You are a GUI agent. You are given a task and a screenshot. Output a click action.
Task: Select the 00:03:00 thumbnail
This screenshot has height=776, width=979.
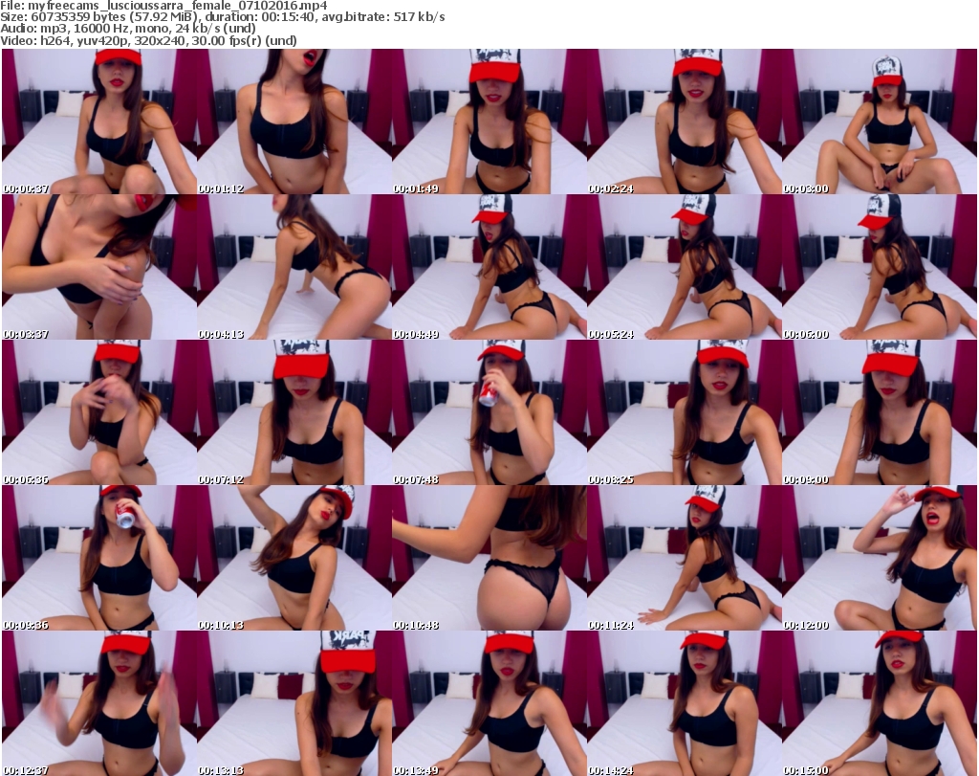point(879,122)
